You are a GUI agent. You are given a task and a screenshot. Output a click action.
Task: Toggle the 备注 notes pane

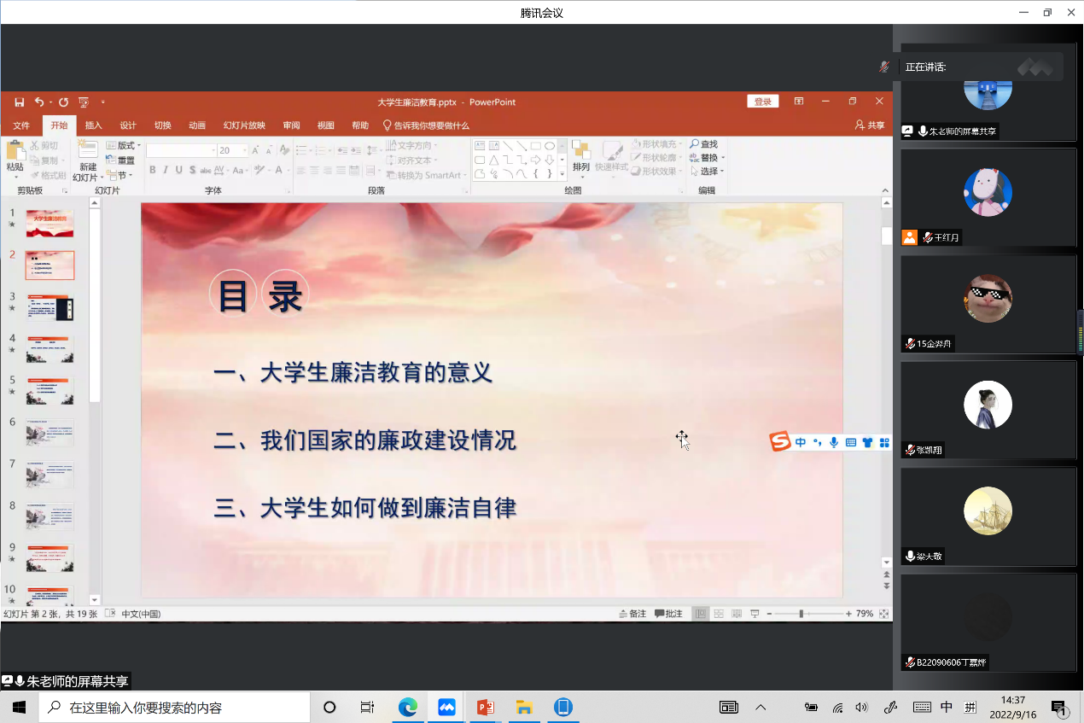[632, 614]
